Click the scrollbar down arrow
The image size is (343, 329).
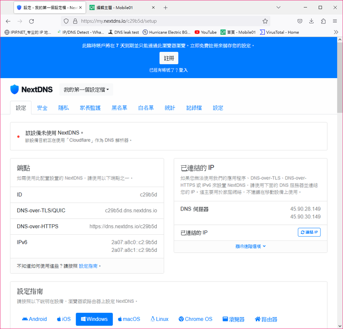340,326
